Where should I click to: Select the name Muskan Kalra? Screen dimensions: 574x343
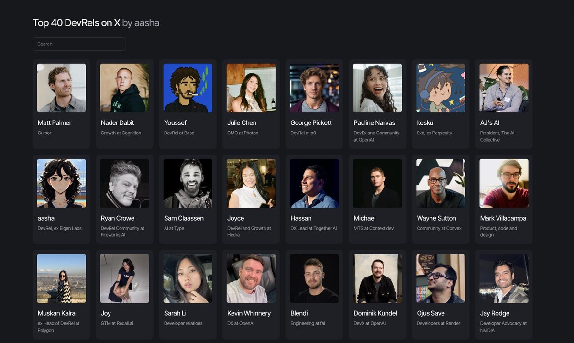[x=56, y=313]
